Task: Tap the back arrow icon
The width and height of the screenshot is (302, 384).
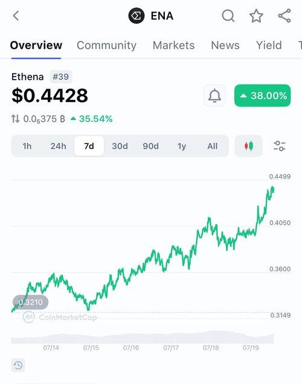Action: click(x=16, y=16)
